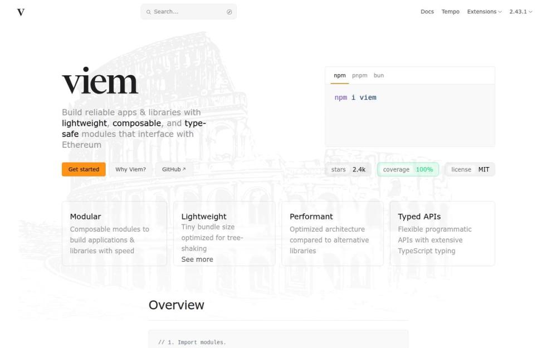The width and height of the screenshot is (557, 348).
Task: Click the large viem title wordmark
Action: click(x=100, y=81)
